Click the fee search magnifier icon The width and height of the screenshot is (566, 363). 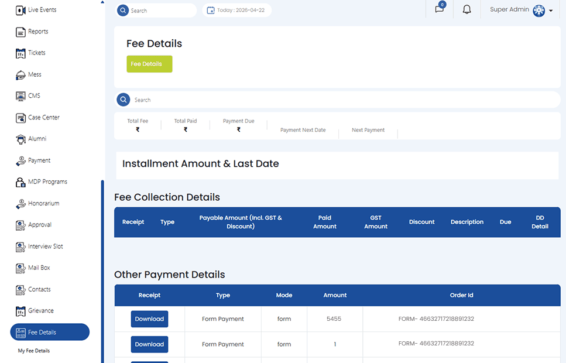click(x=123, y=100)
